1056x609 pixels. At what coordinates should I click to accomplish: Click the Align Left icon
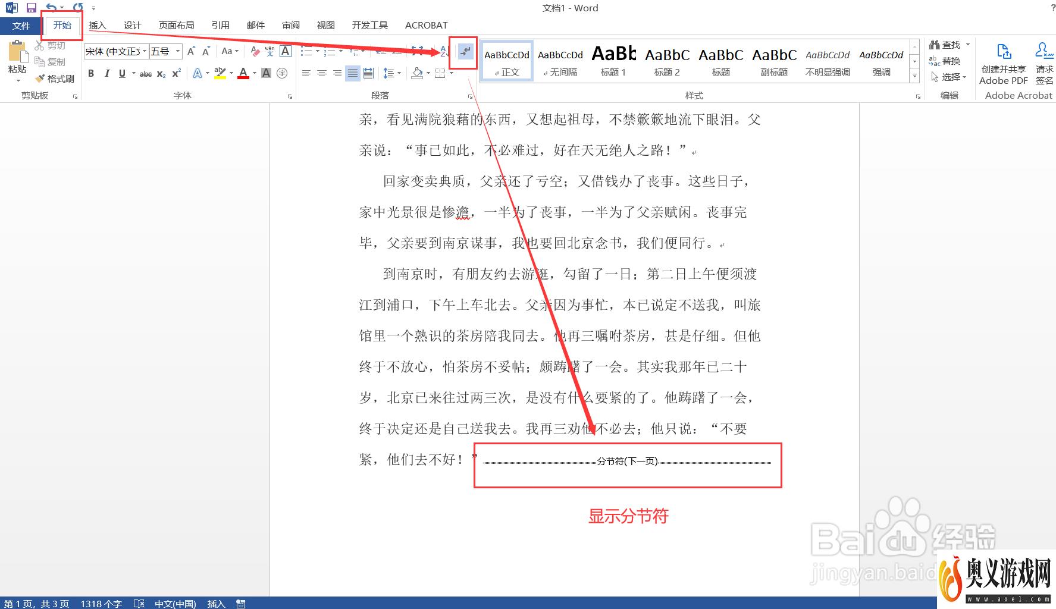306,73
